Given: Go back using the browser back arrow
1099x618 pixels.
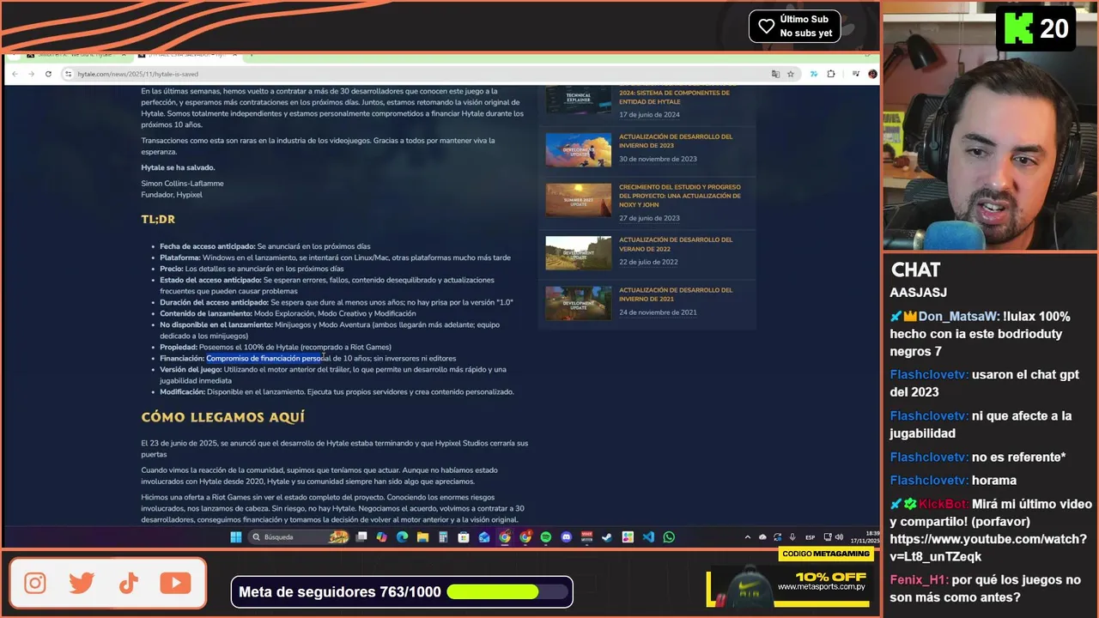Looking at the screenshot, I should (x=16, y=74).
